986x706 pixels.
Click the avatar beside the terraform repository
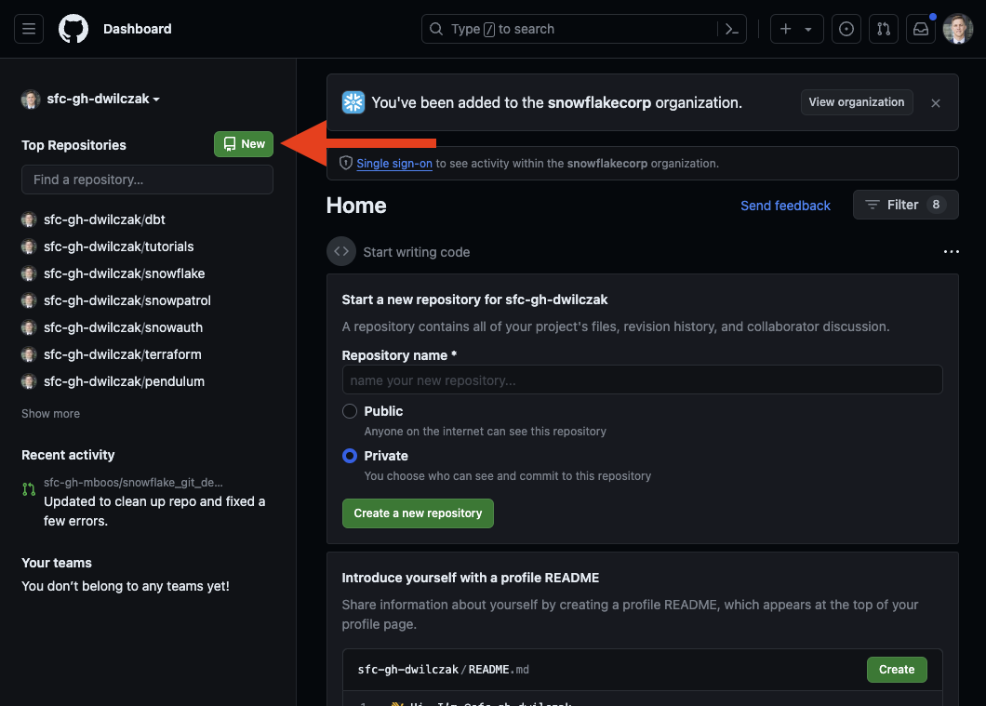pos(29,354)
